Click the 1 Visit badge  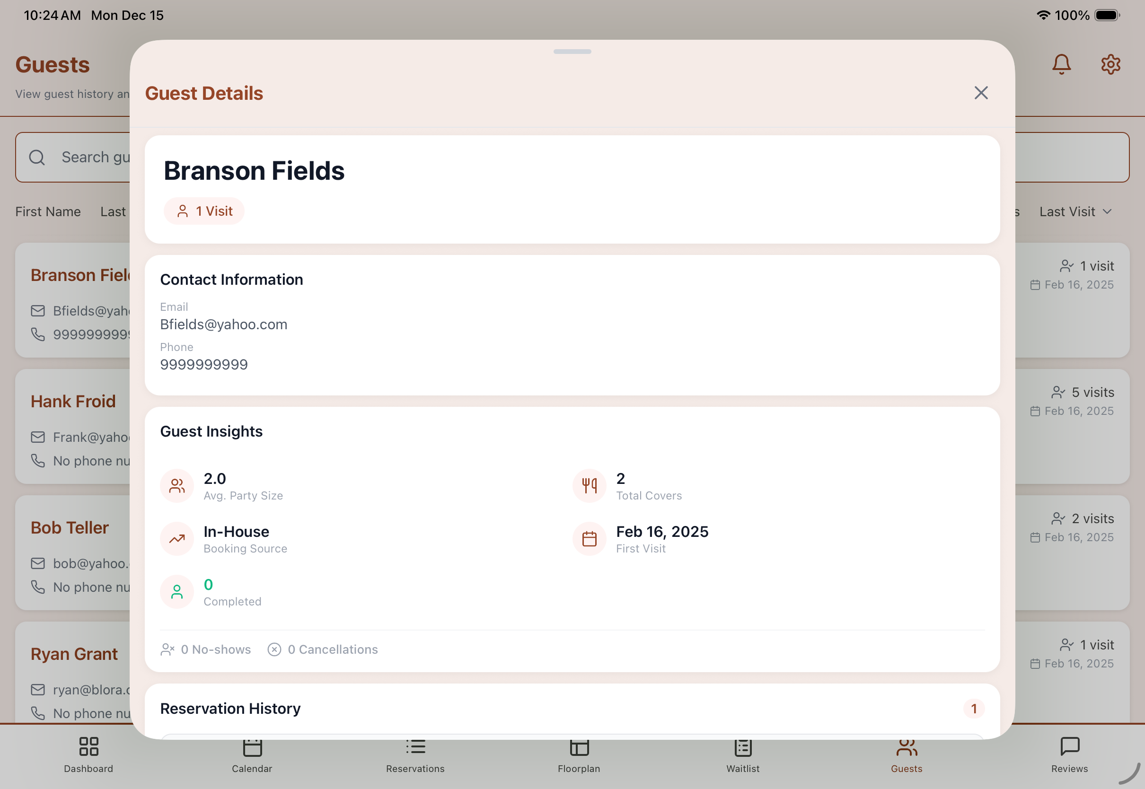click(204, 211)
